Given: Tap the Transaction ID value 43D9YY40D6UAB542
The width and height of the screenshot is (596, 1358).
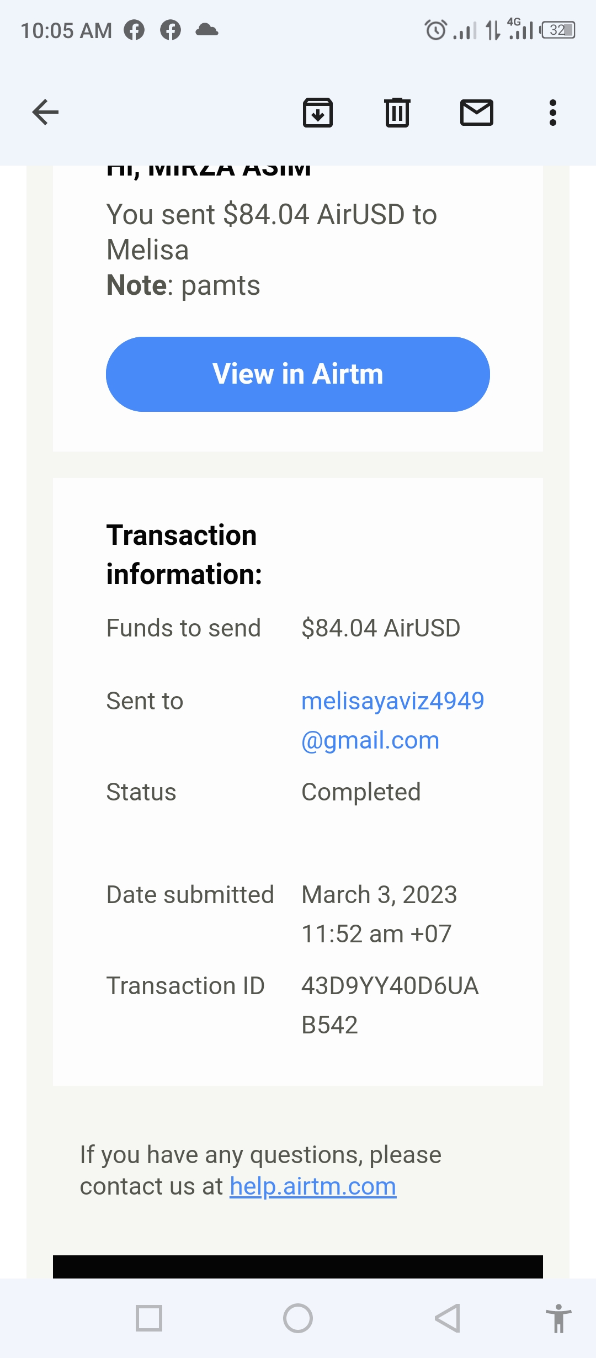Looking at the screenshot, I should (390, 1005).
